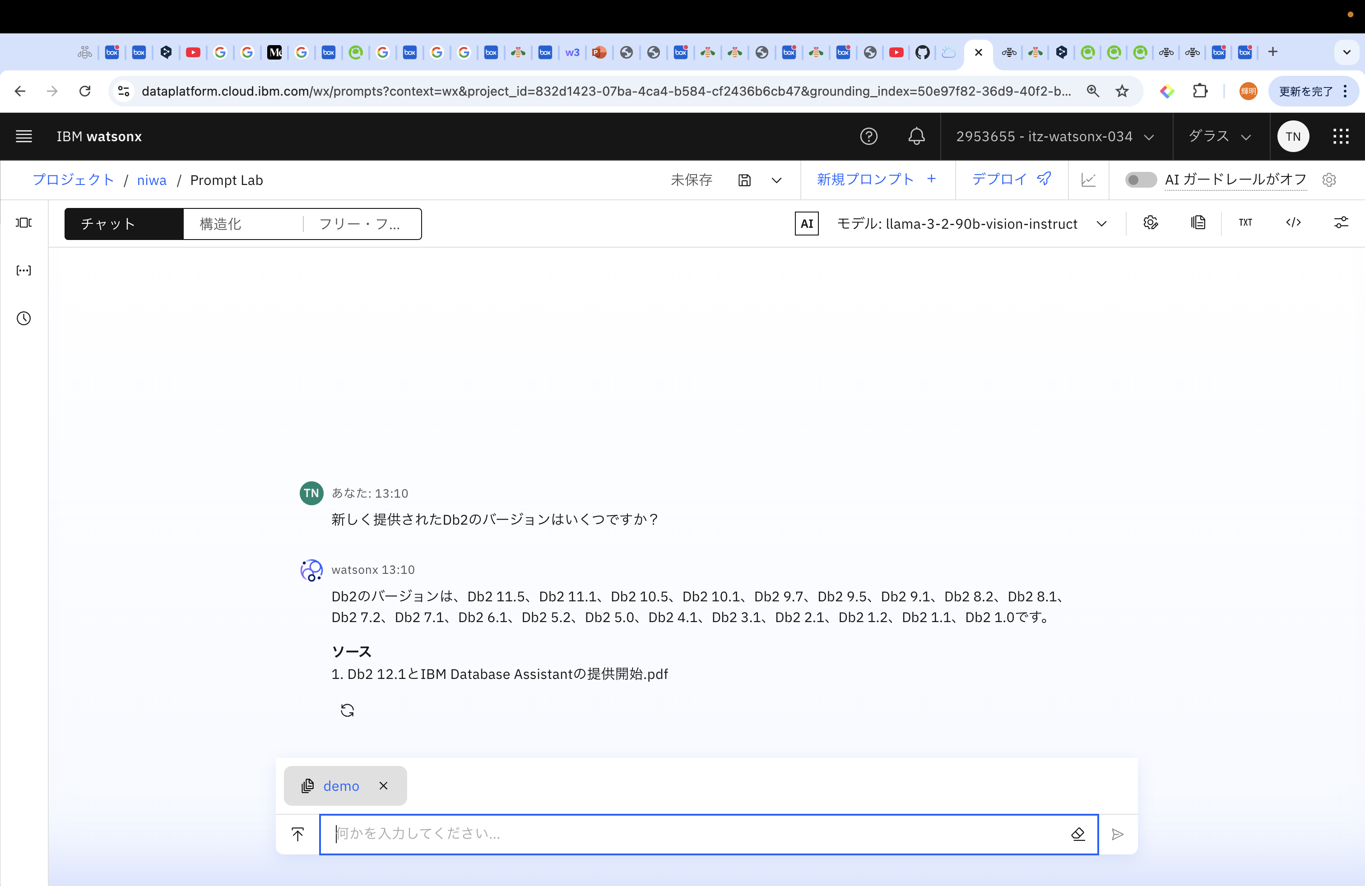Click the send message arrow icon
The image size is (1365, 886).
coord(1117,834)
